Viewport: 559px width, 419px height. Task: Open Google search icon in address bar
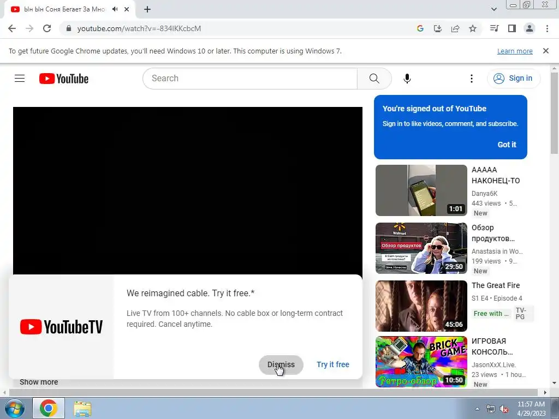click(420, 28)
